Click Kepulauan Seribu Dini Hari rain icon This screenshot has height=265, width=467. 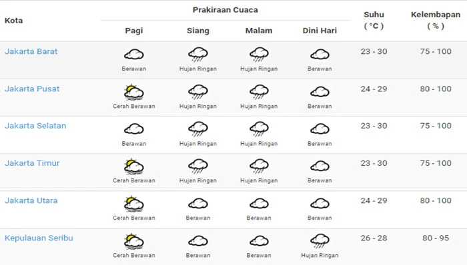(320, 241)
